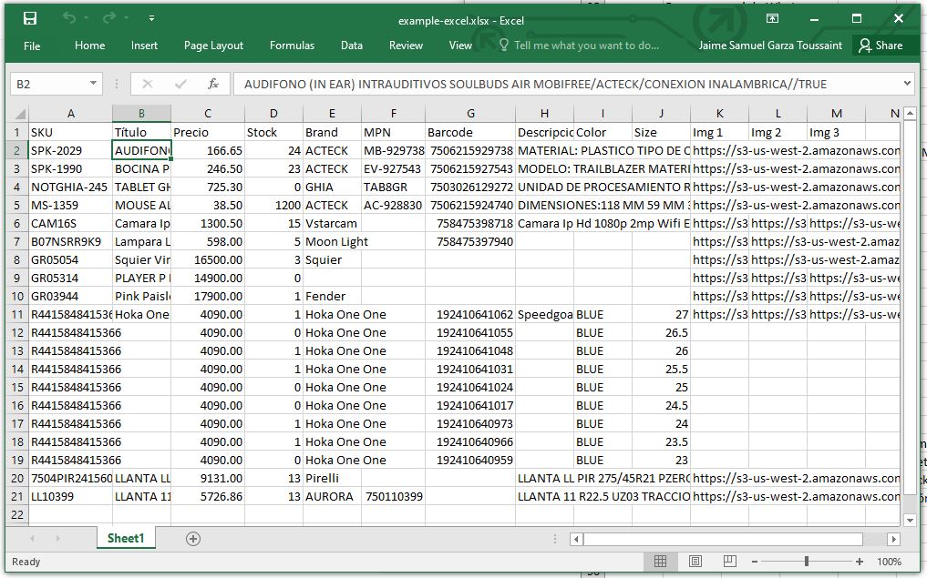This screenshot has width=927, height=578.
Task: Click cell containing SPK-2029
Action: click(x=71, y=150)
